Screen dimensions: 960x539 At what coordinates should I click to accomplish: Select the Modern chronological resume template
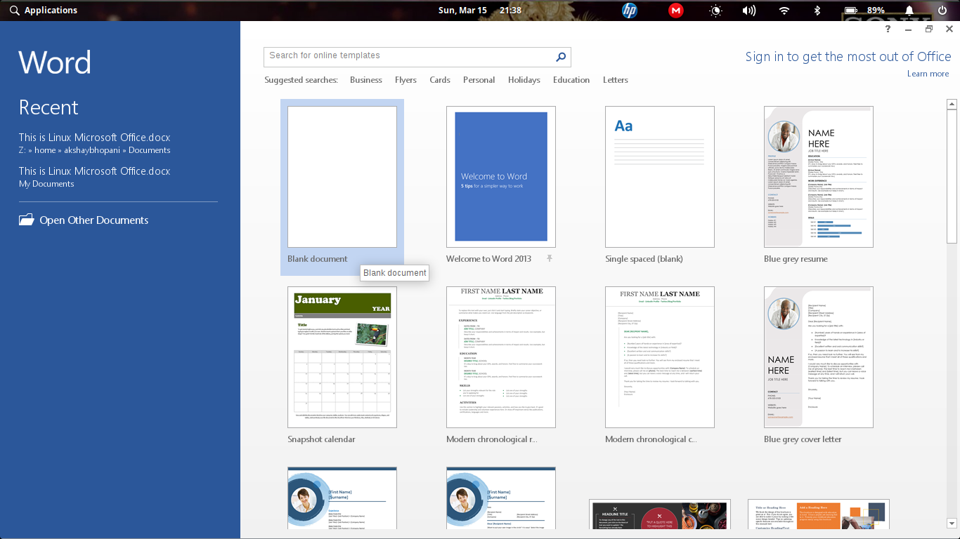(x=501, y=357)
